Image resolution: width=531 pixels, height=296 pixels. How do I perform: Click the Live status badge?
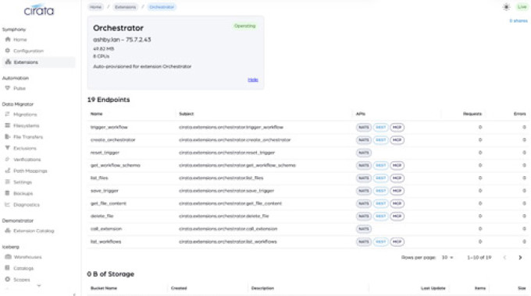[522, 7]
